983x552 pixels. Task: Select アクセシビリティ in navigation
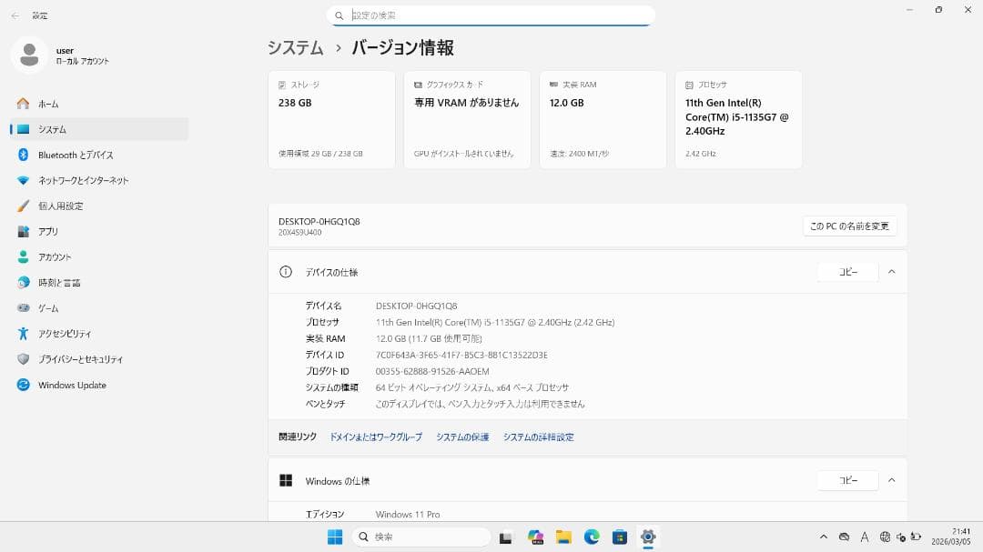coord(100,334)
